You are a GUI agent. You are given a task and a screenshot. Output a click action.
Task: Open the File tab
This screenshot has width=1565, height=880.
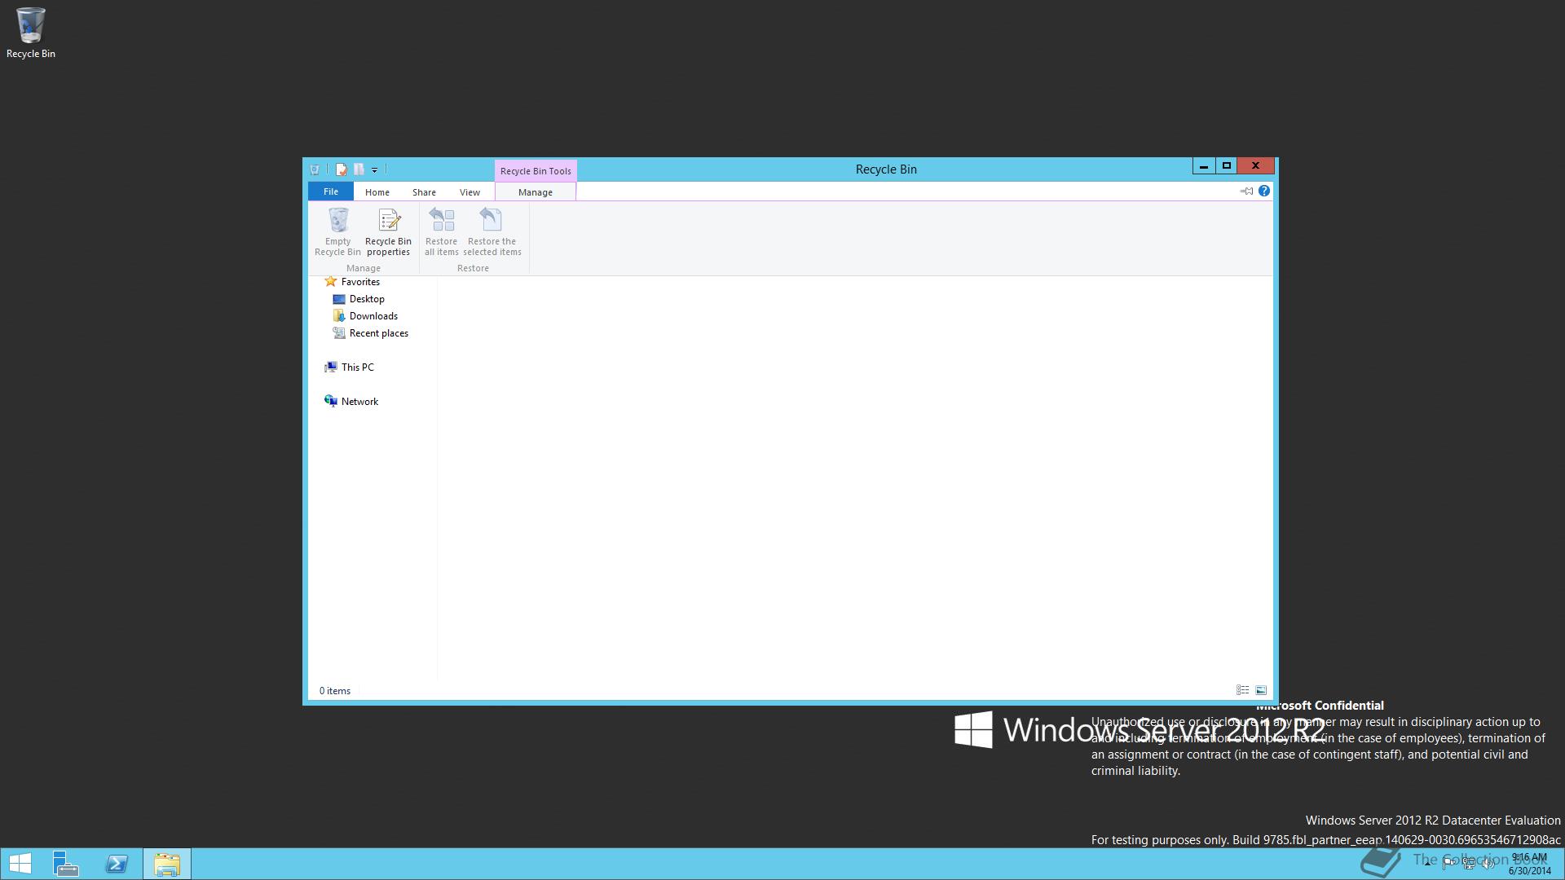click(331, 191)
